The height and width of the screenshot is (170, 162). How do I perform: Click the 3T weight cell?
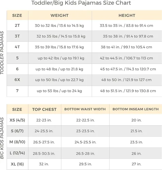coord(61,36)
